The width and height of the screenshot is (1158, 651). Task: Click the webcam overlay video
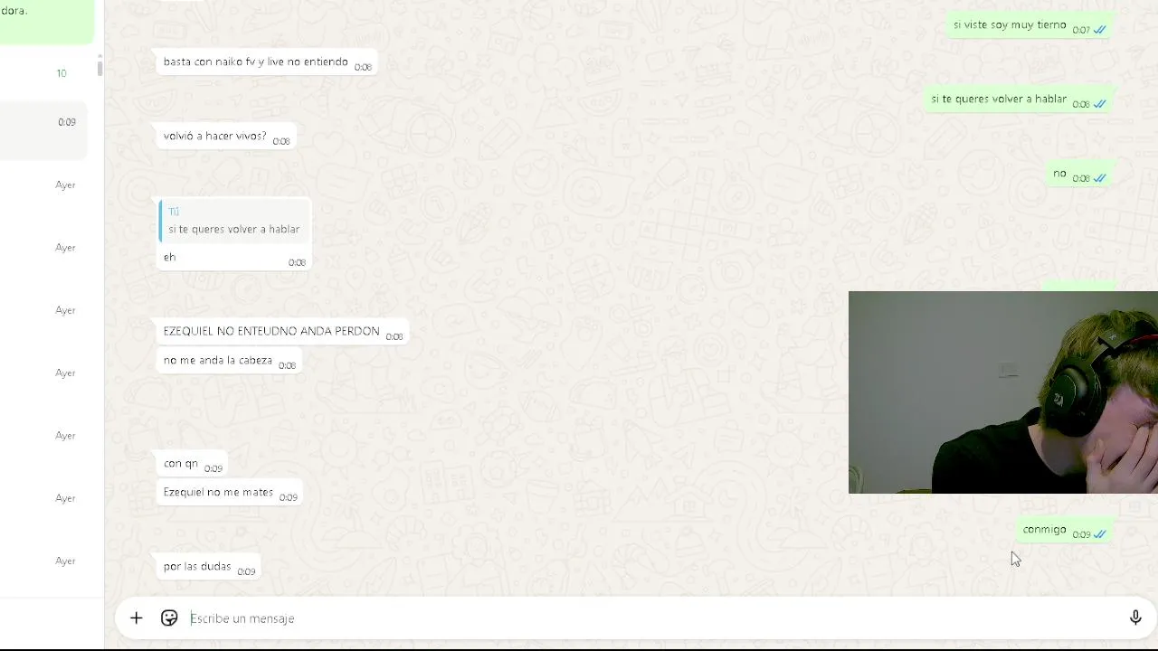point(1003,392)
